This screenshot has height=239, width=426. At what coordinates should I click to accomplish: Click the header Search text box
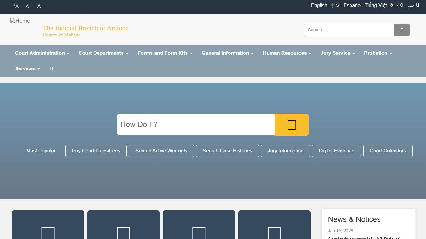(x=349, y=30)
